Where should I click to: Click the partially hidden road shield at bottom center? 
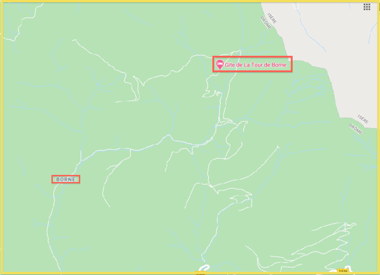[200, 273]
